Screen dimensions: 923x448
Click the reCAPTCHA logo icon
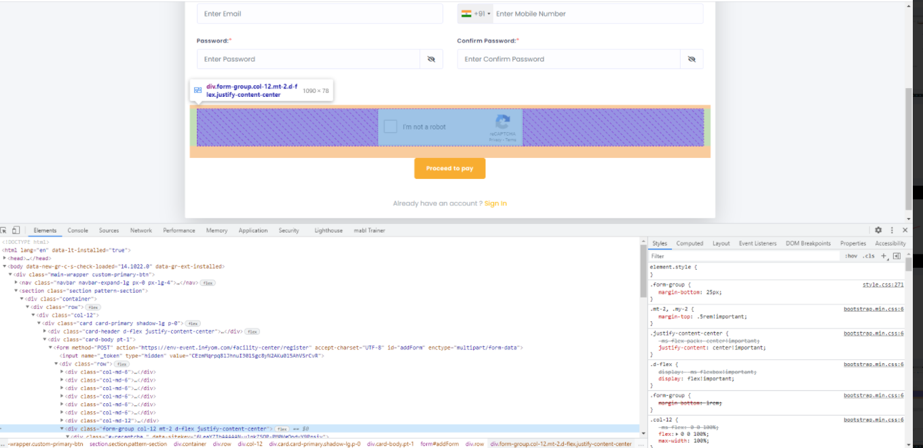coord(502,123)
